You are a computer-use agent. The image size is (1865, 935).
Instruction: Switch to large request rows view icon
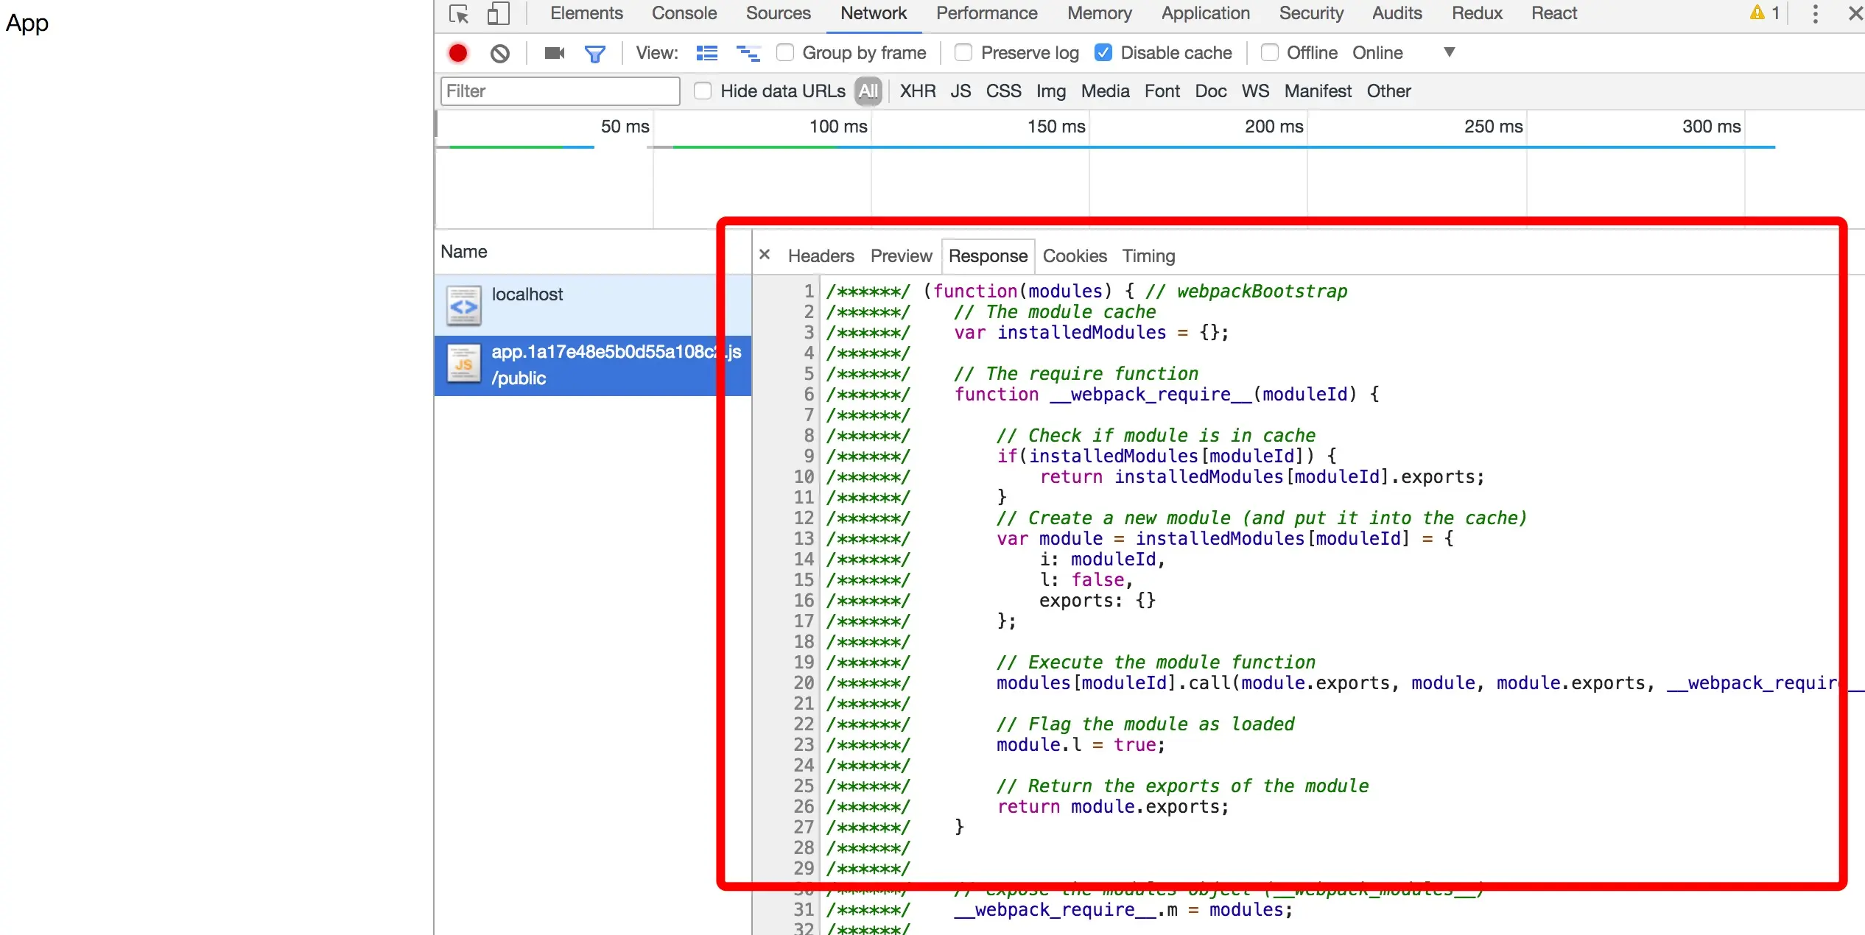707,53
